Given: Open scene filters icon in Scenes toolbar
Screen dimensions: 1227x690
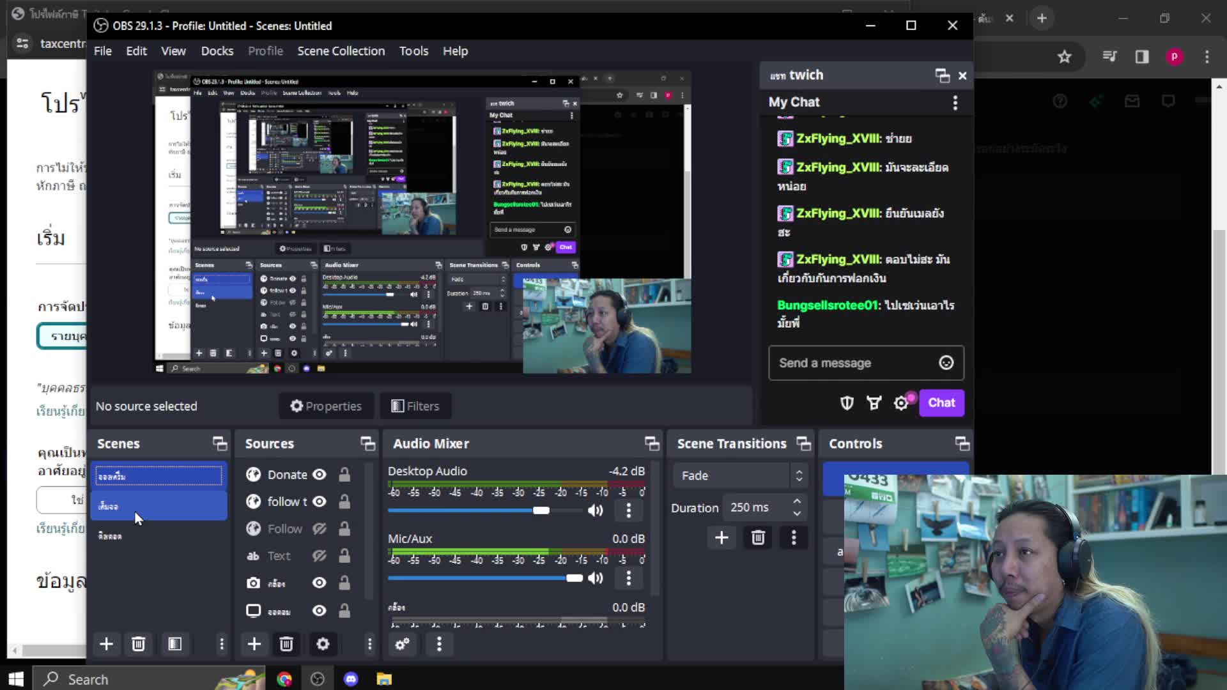Looking at the screenshot, I should pos(174,644).
